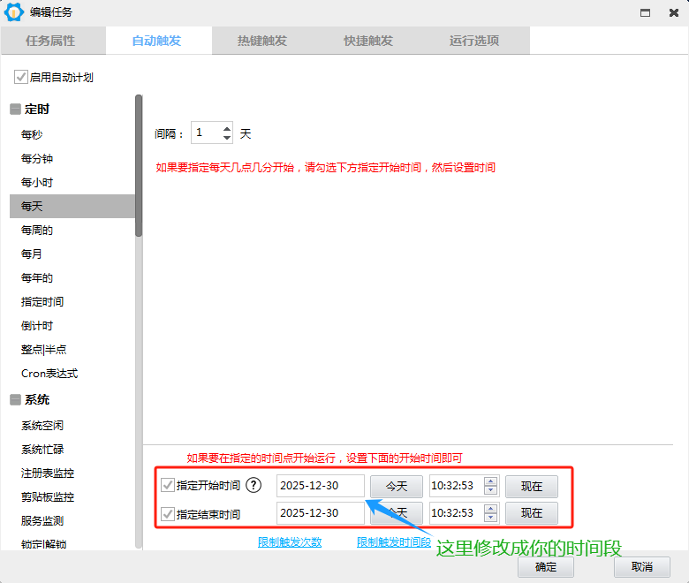Toggle the 启用自动计划 checkbox

pyautogui.click(x=20, y=78)
